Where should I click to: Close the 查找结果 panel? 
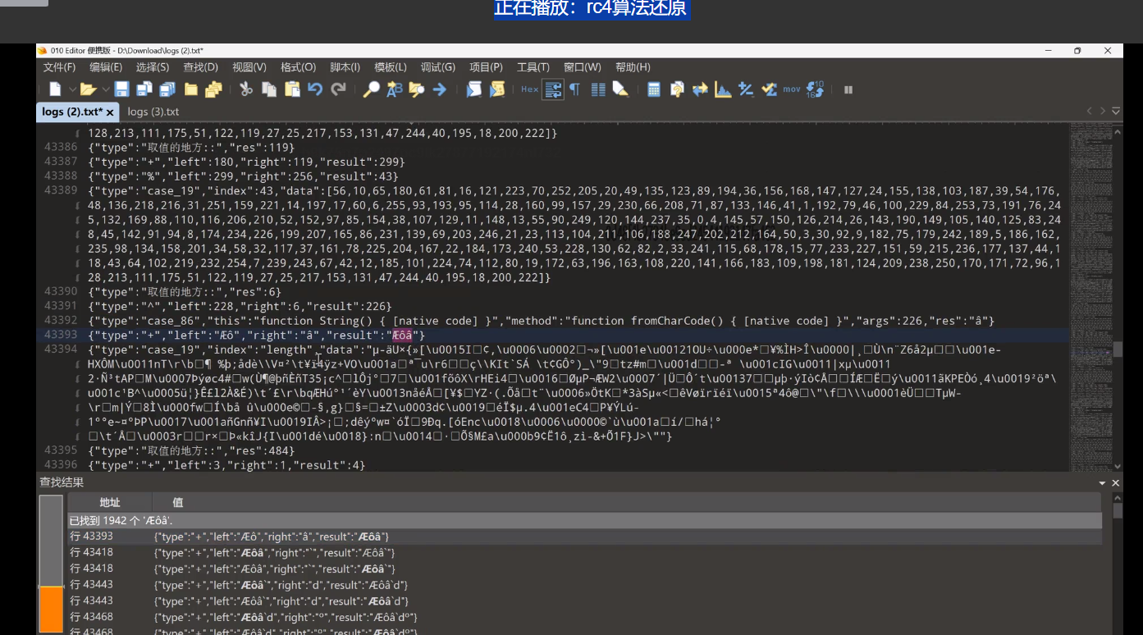click(1116, 483)
